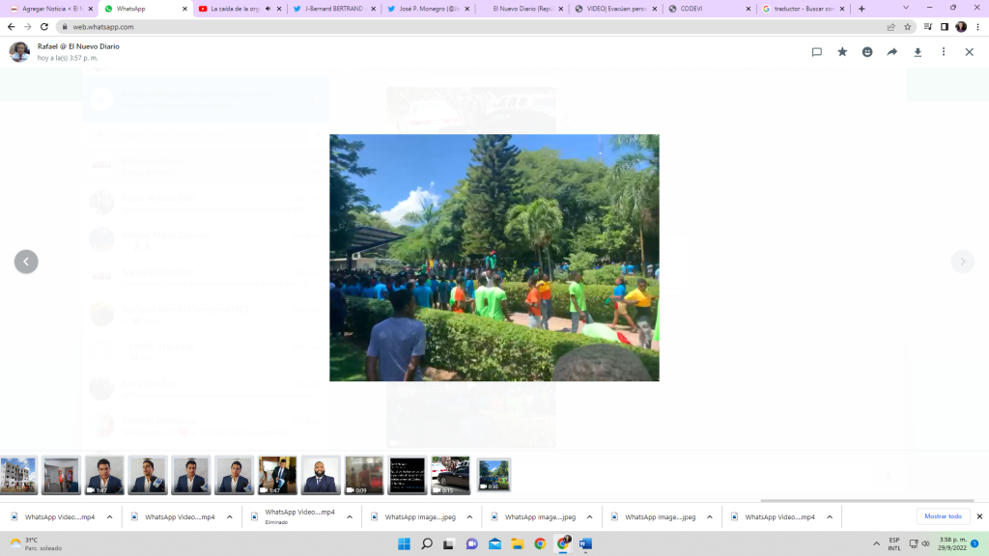Star this media message
Image resolution: width=989 pixels, height=556 pixels.
pyautogui.click(x=842, y=52)
